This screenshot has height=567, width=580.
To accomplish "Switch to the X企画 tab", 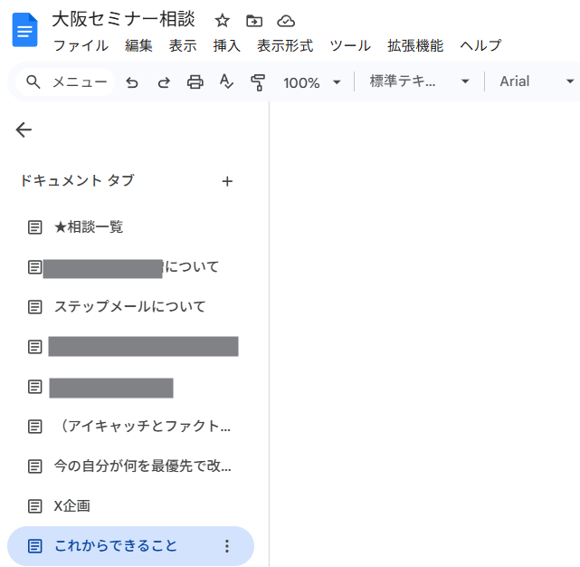I will coord(130,506).
